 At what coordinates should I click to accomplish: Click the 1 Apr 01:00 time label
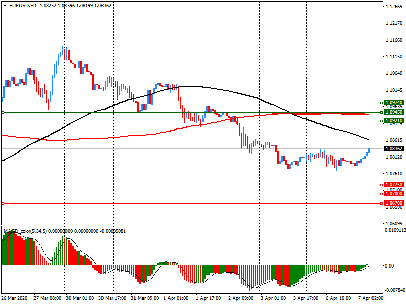click(x=176, y=298)
